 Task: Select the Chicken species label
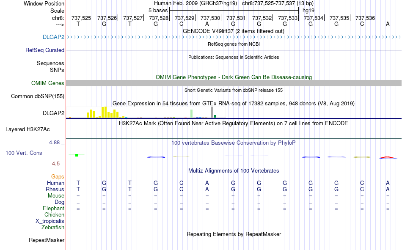pyautogui.click(x=54, y=214)
